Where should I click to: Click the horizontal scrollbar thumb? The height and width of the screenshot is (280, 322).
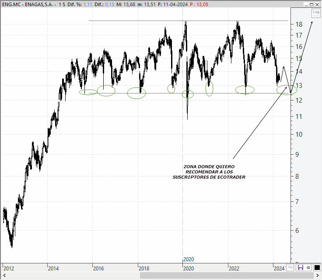tap(227, 275)
